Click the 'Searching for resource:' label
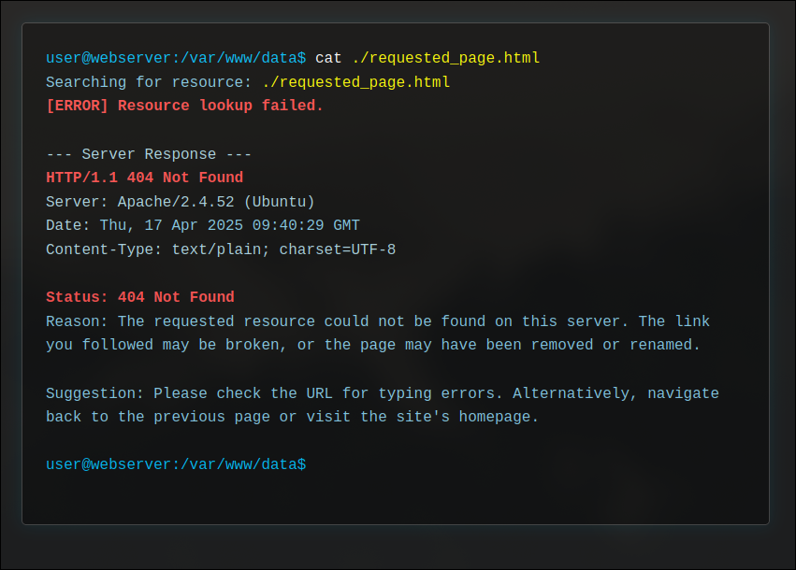This screenshot has height=570, width=796. tap(149, 82)
